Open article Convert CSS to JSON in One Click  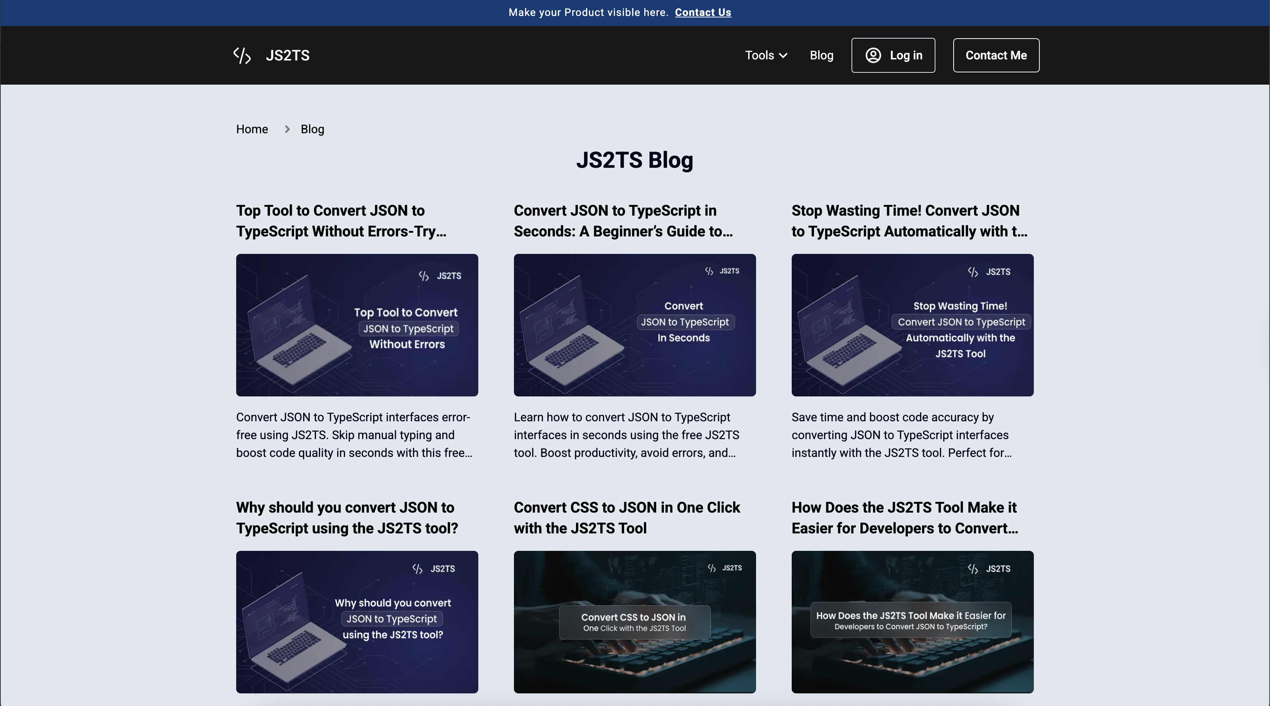(x=626, y=518)
